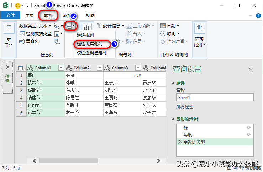Open settings gear for 源 step
This screenshot has height=172, width=263.
[x=248, y=128]
